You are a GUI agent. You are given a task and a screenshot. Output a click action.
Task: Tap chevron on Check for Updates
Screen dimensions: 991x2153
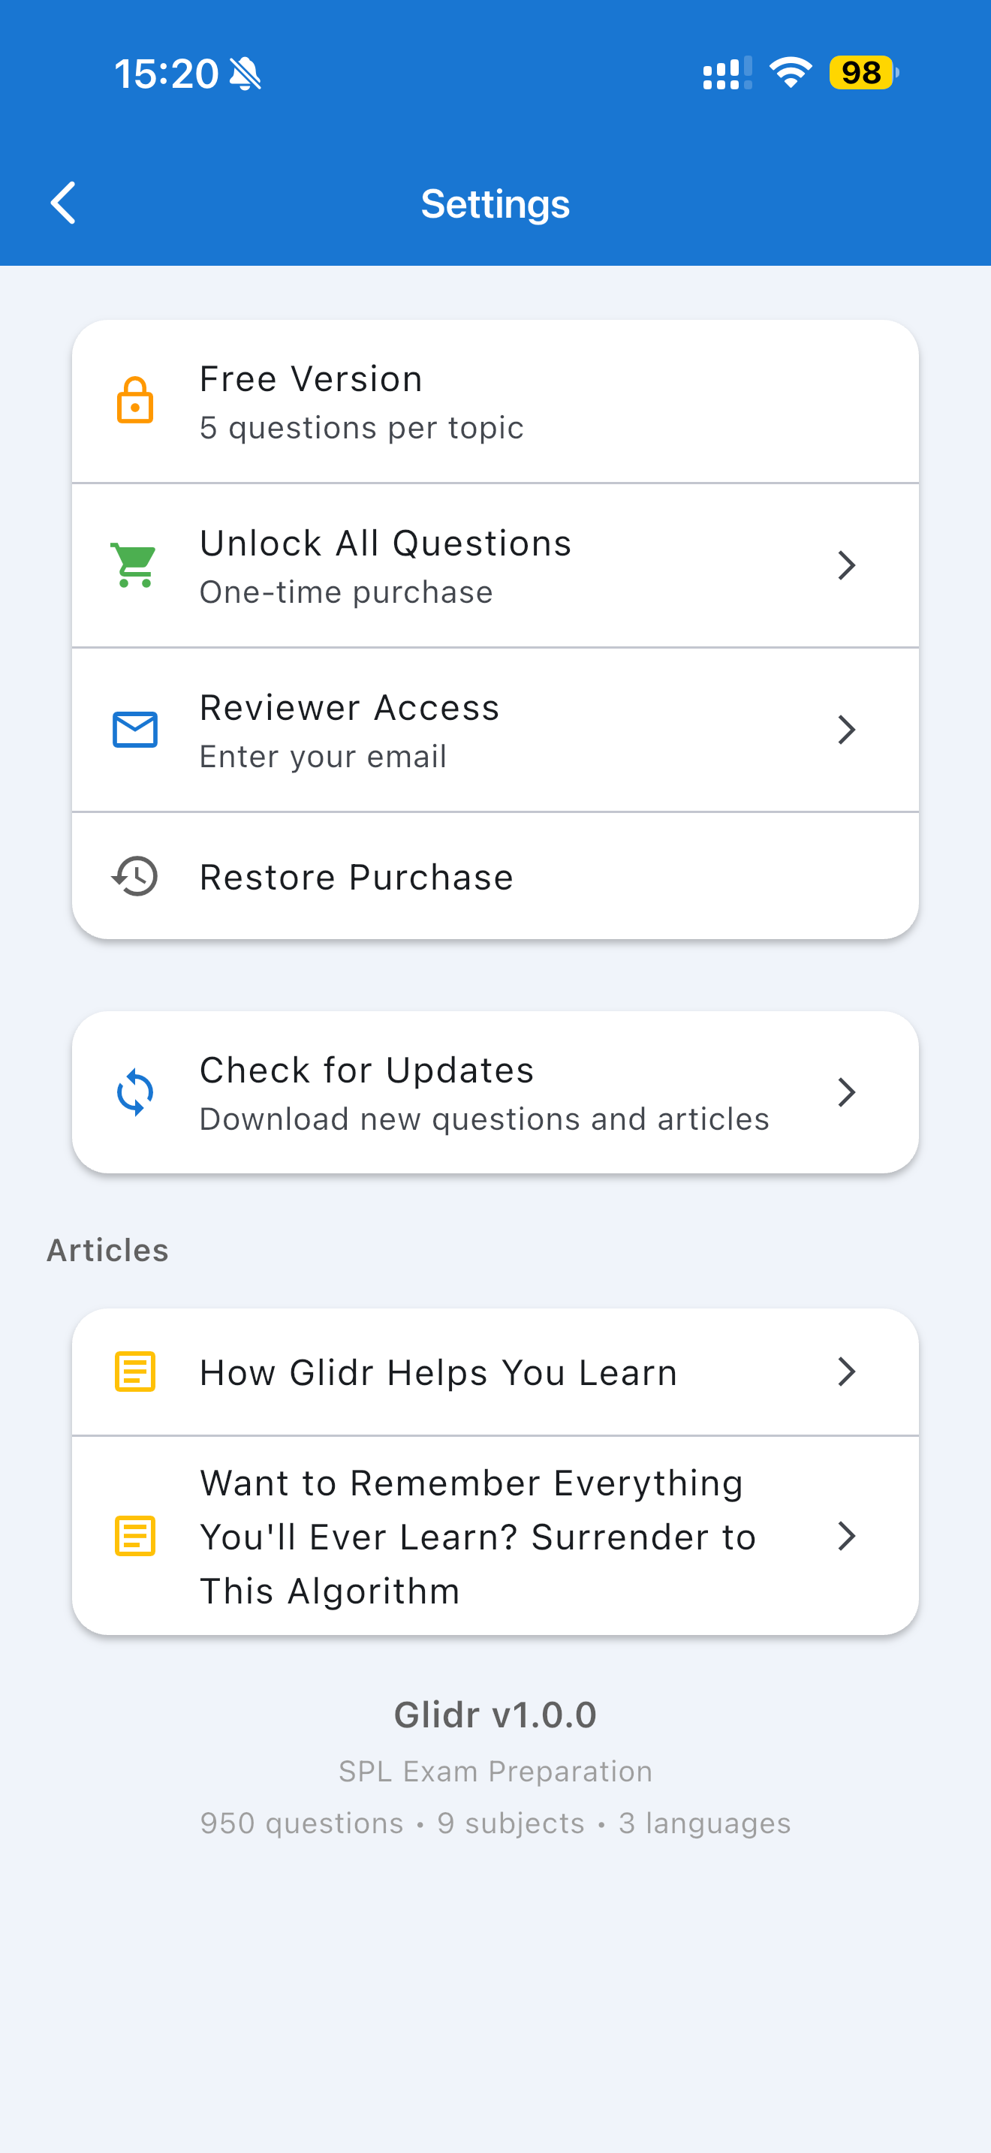(x=845, y=1092)
